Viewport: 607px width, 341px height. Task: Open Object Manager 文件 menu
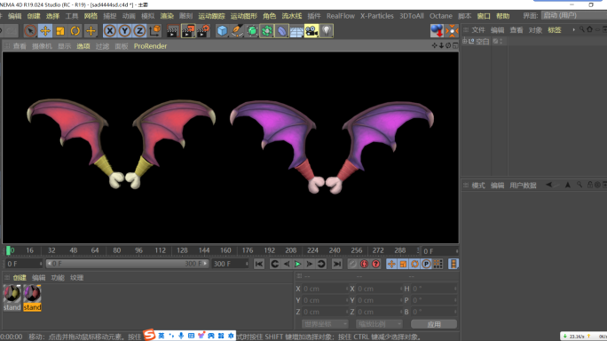(478, 30)
